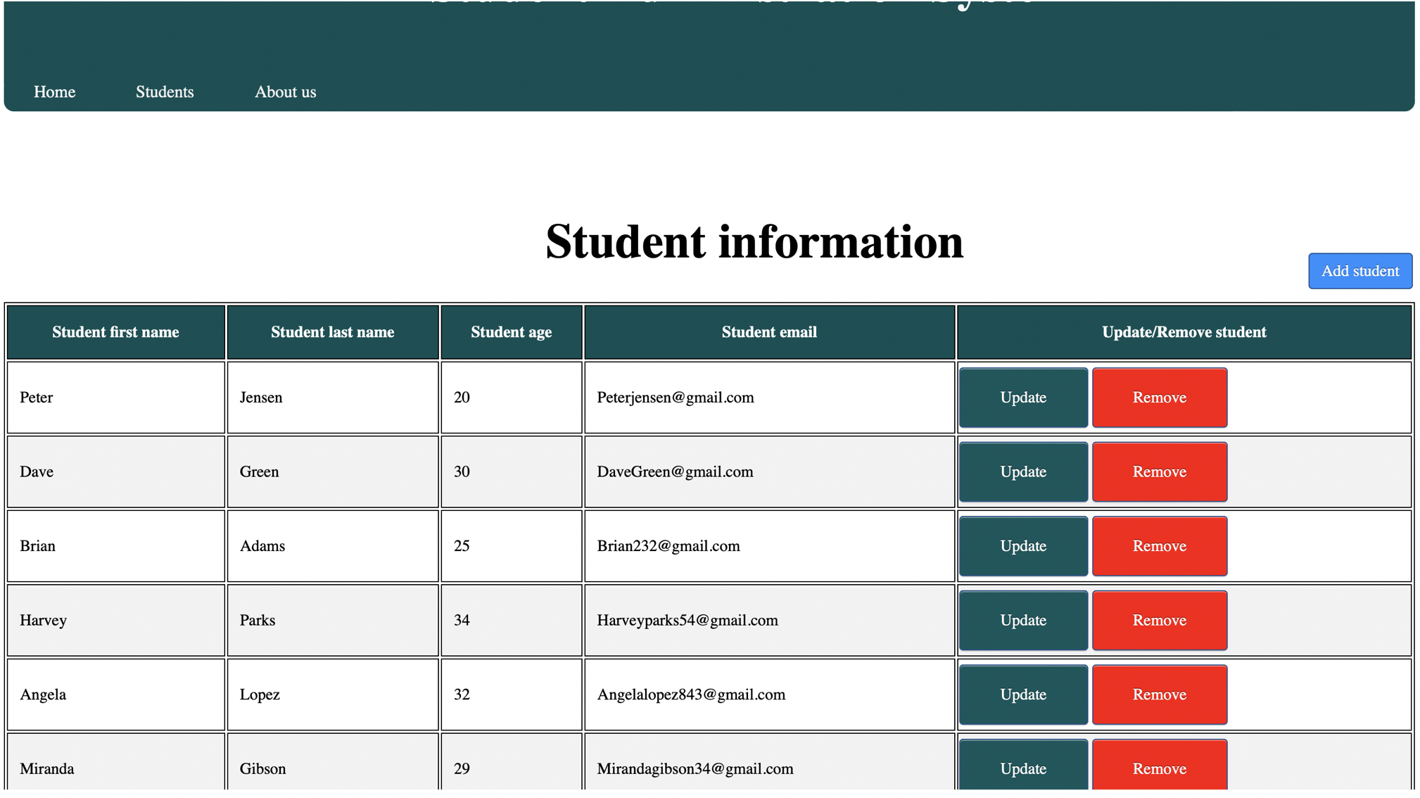Click the Update/Remove student column header

pyautogui.click(x=1184, y=332)
